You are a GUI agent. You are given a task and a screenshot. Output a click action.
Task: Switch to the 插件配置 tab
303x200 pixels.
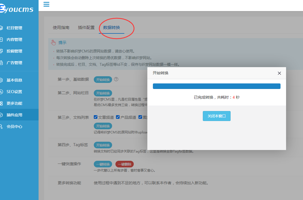tap(86, 28)
